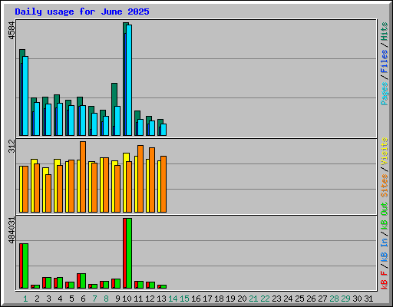Click the kB Out legend label
This screenshot has width=393, height=307.
[x=385, y=216]
